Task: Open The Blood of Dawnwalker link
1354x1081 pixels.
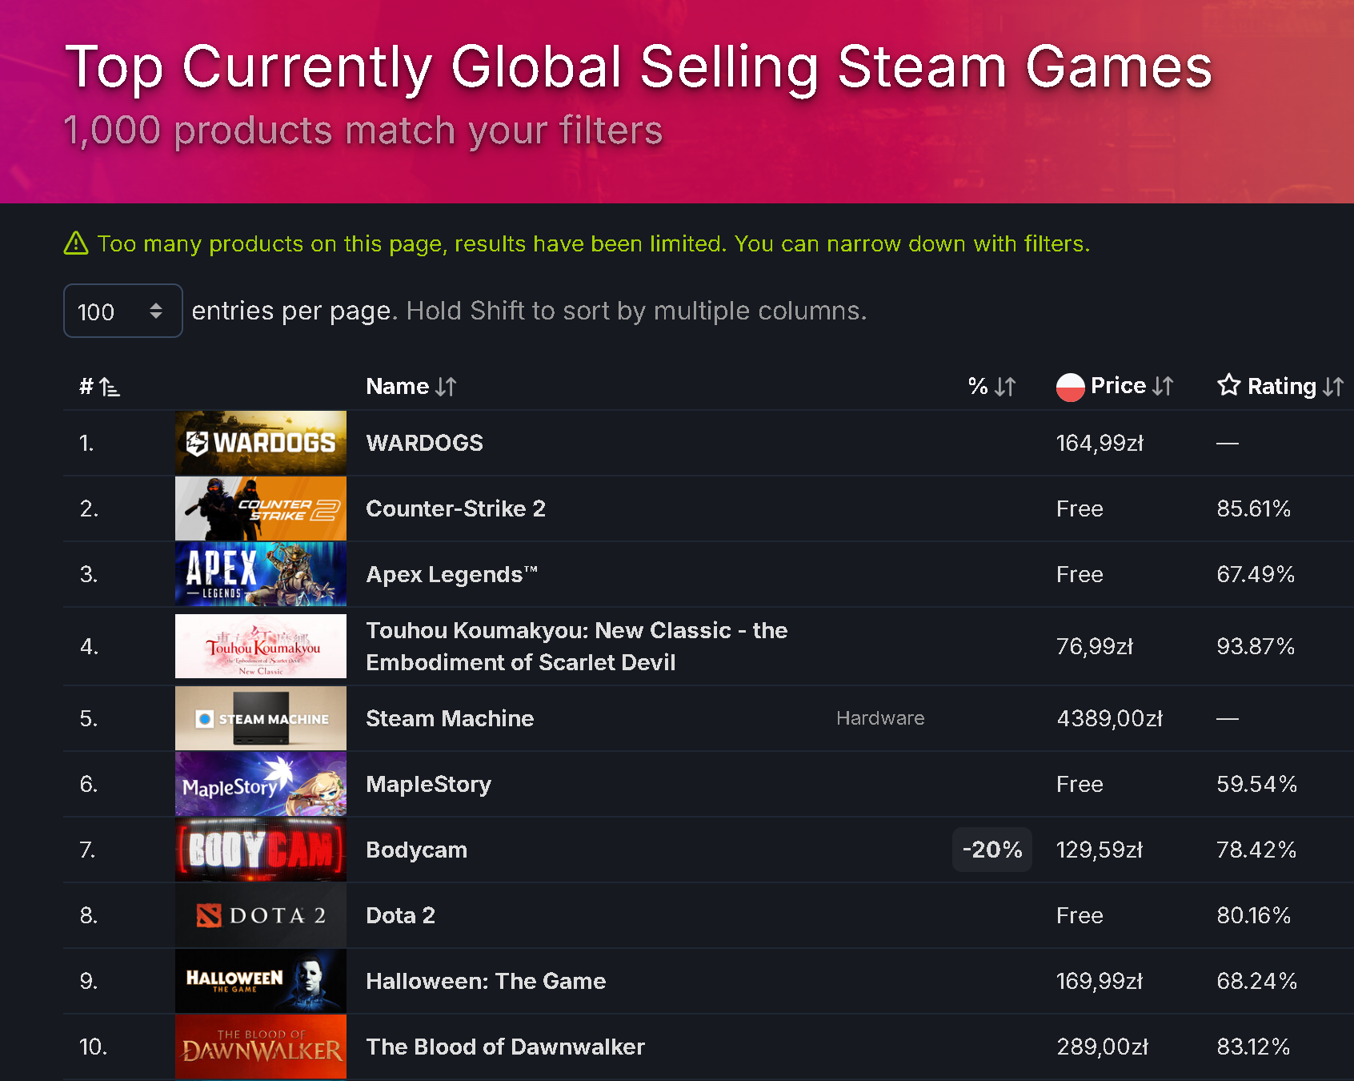Action: coord(505,1047)
